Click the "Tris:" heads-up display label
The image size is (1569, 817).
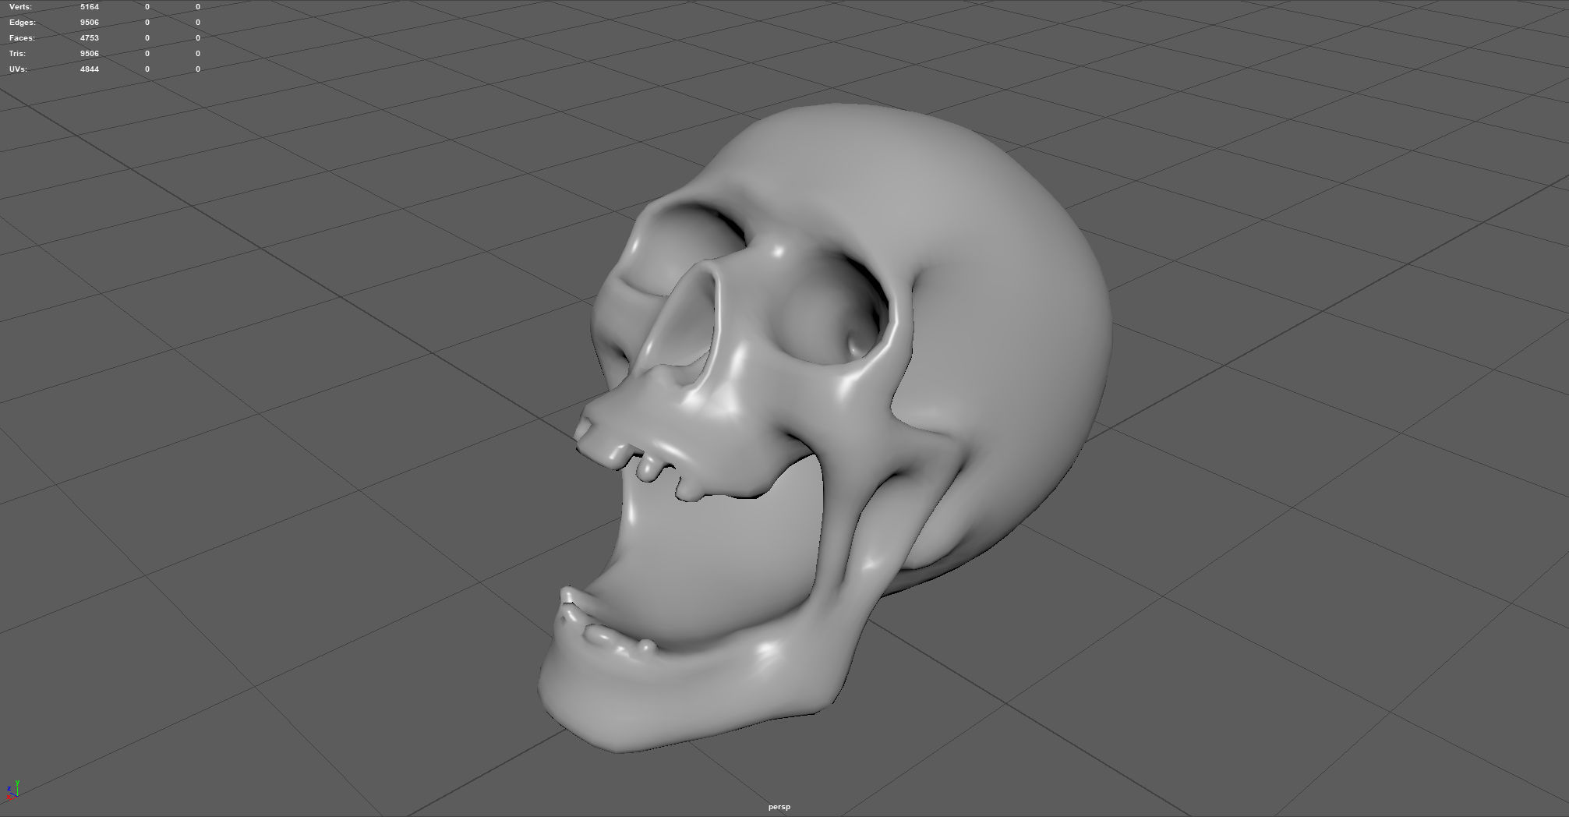[17, 53]
